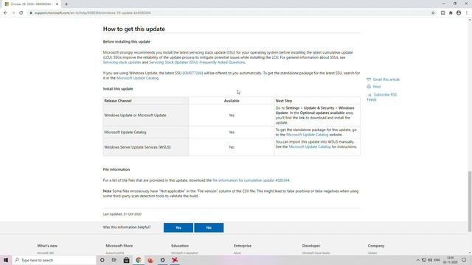
Task: Open the Chrome profile avatar
Action: click(x=459, y=13)
